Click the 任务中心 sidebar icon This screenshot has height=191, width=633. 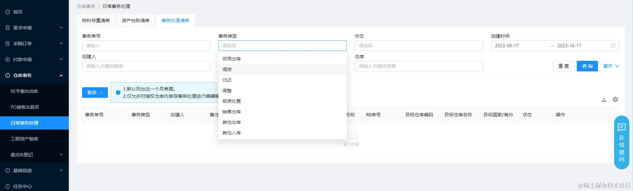pos(8,186)
